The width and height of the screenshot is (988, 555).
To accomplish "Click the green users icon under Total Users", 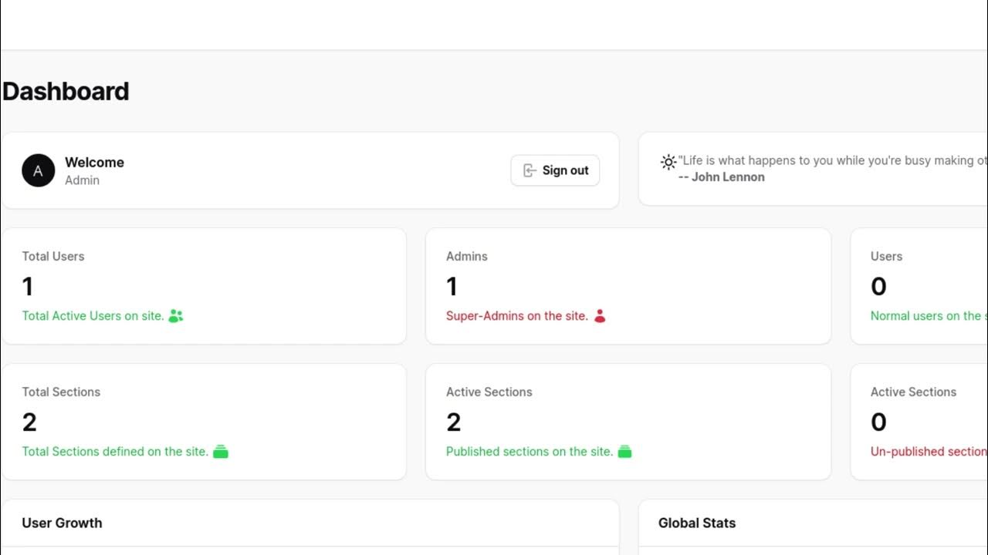I will [176, 316].
